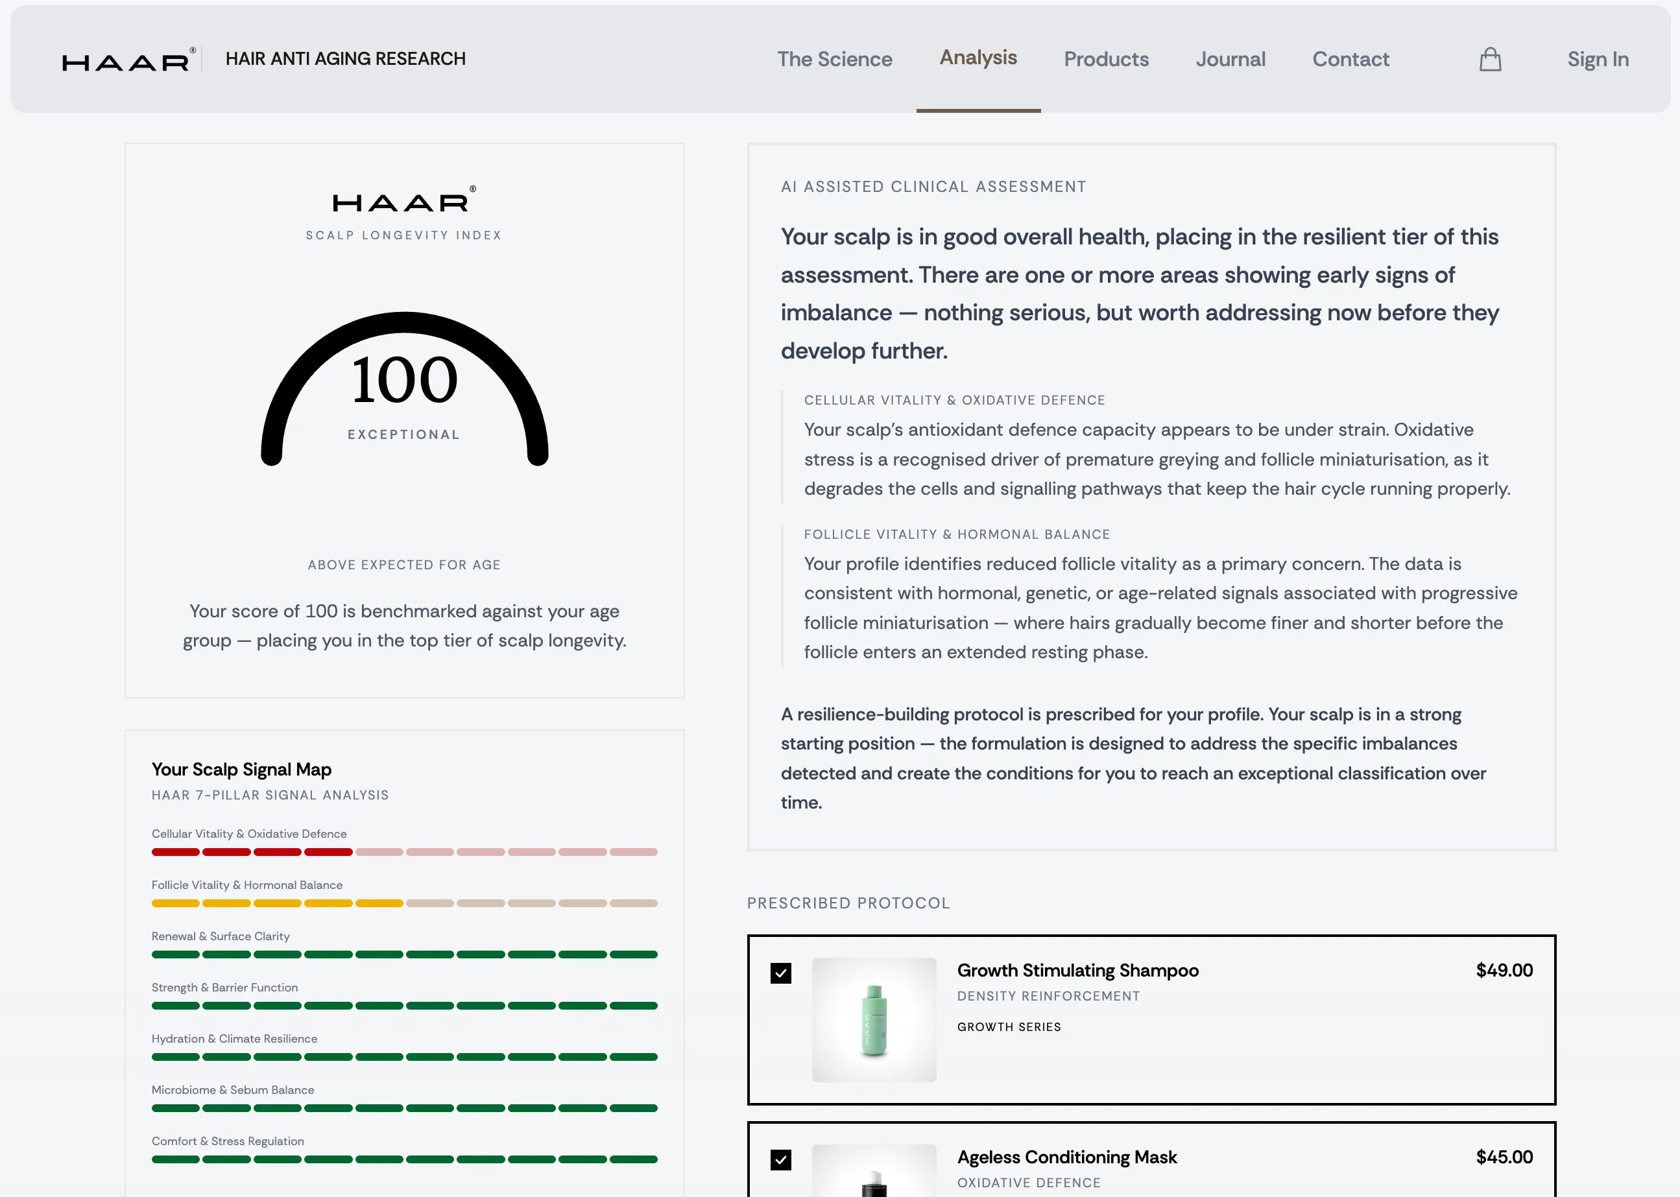Click the PRESCRIBED PROTOCOL heading
This screenshot has height=1197, width=1680.
point(848,903)
